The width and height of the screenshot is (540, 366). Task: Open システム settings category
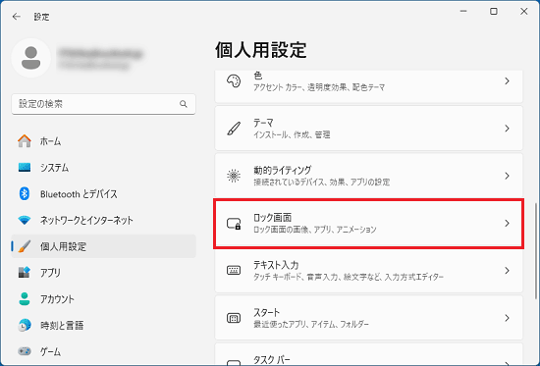pos(103,168)
